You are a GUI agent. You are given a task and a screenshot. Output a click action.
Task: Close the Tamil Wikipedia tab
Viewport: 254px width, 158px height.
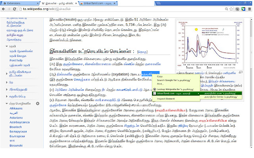[76, 3]
